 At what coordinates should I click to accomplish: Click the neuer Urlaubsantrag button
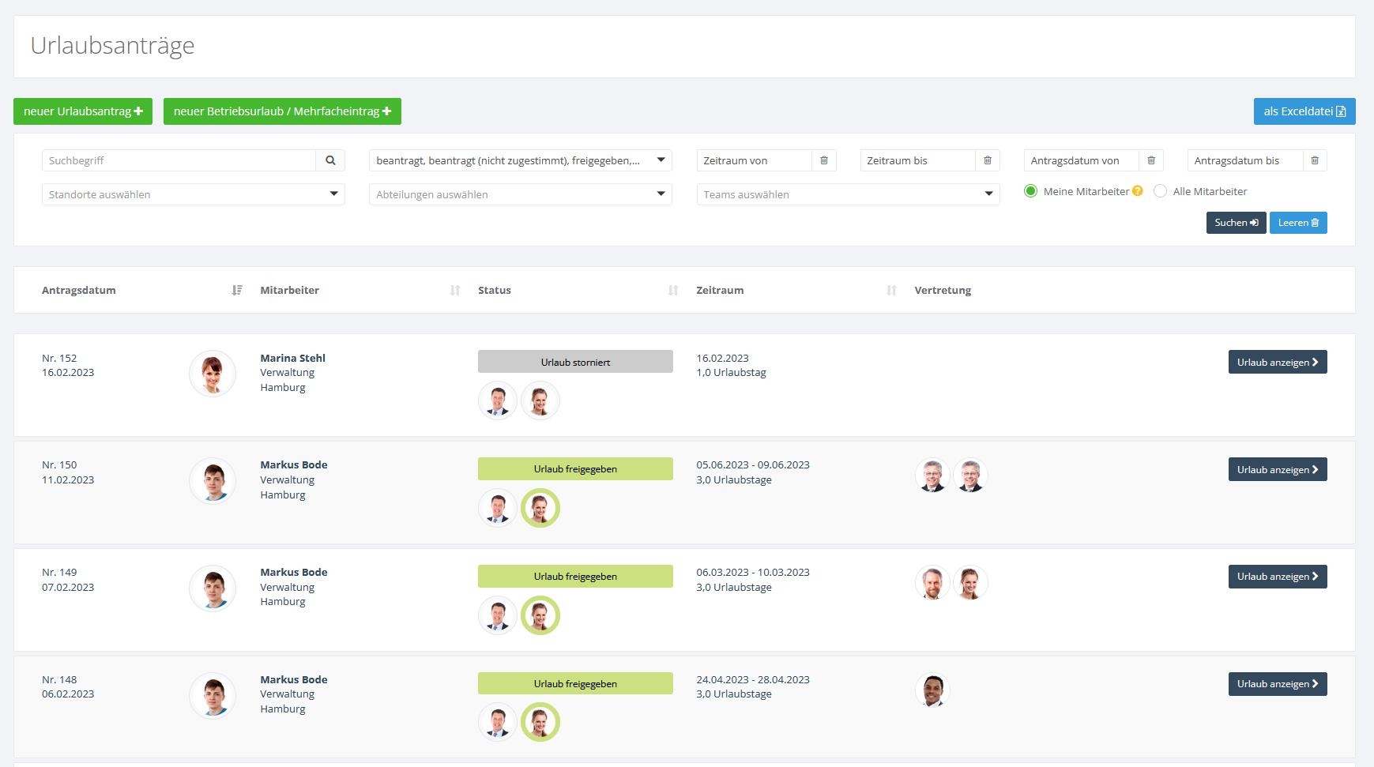click(83, 111)
